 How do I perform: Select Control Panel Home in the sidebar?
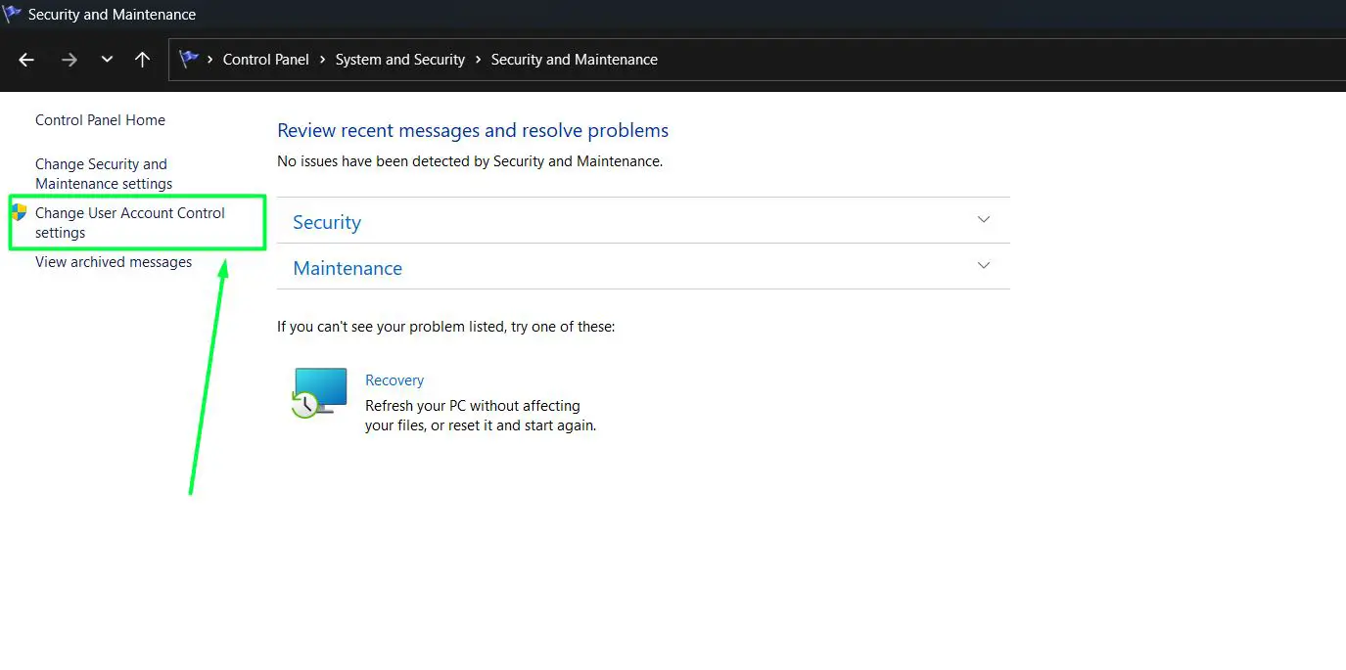click(99, 119)
